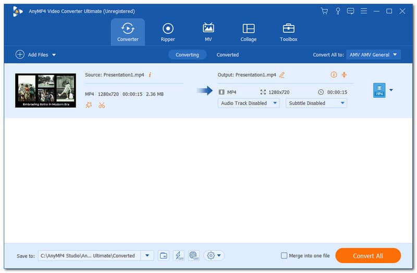Show source file info icon
Screen dimensions: 417x273
click(150, 75)
